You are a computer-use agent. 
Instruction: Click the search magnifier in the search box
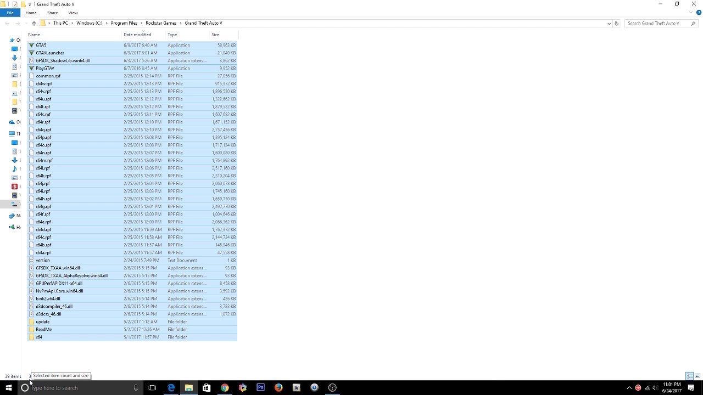point(693,23)
